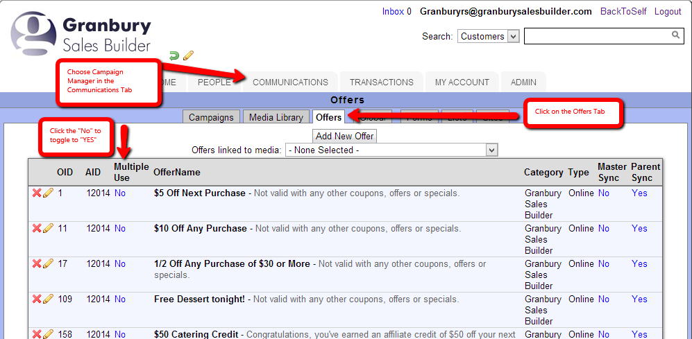Toggle Master Sync No for $5 Off offer
The width and height of the screenshot is (692, 339).
[604, 193]
